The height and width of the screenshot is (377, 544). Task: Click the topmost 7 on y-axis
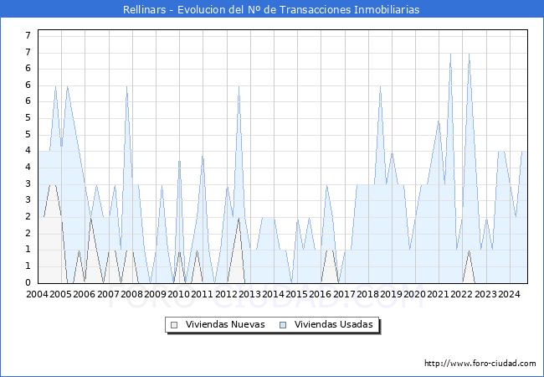coord(28,35)
